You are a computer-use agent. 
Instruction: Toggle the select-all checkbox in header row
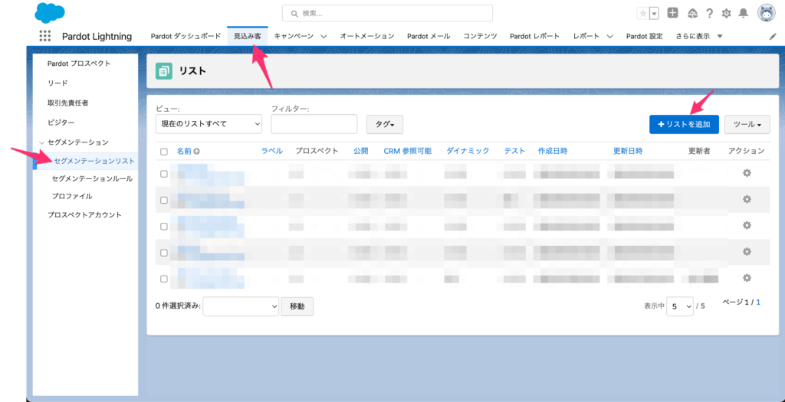click(164, 152)
